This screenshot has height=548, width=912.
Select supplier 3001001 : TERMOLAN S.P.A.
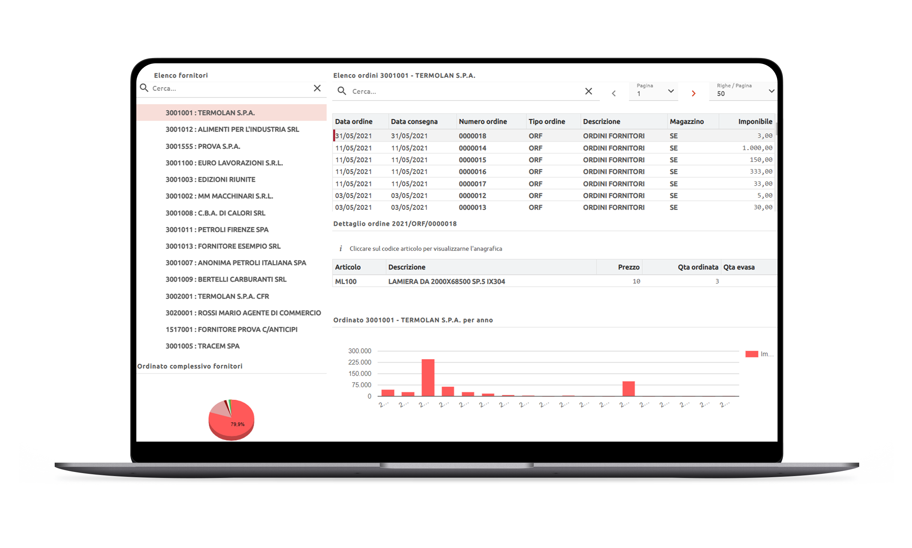[231, 113]
